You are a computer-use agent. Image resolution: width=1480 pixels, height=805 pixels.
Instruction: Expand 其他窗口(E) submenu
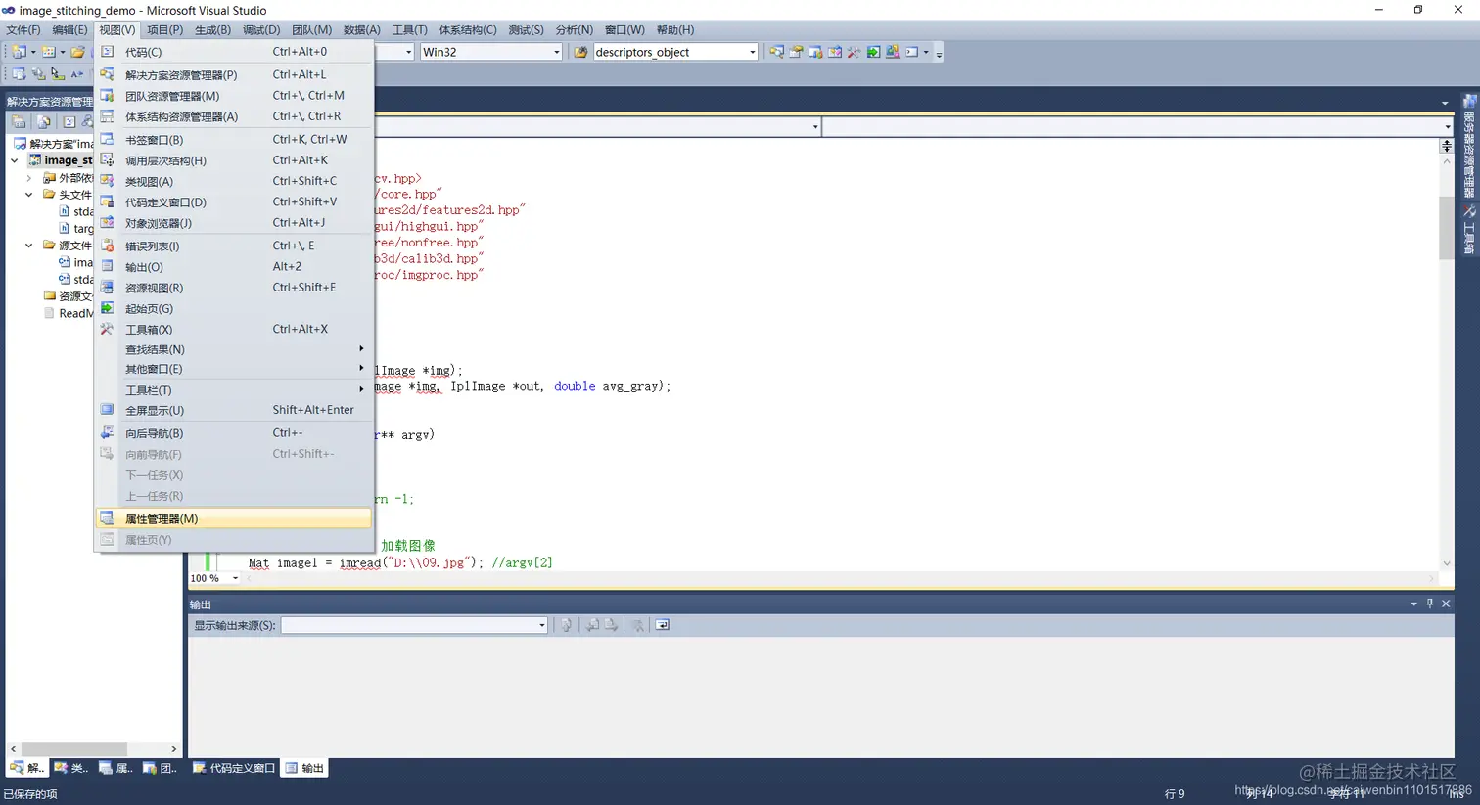234,369
